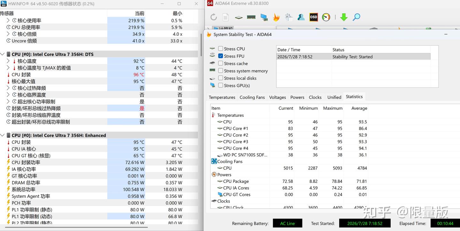Uncheck the Stress FPU checkbox

coord(220,56)
